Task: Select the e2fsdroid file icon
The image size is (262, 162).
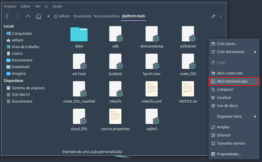Action: 189,34
